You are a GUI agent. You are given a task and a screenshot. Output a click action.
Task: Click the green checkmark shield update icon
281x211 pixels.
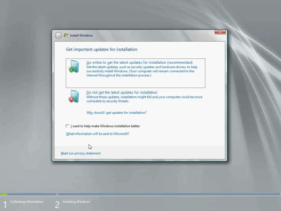point(74,66)
